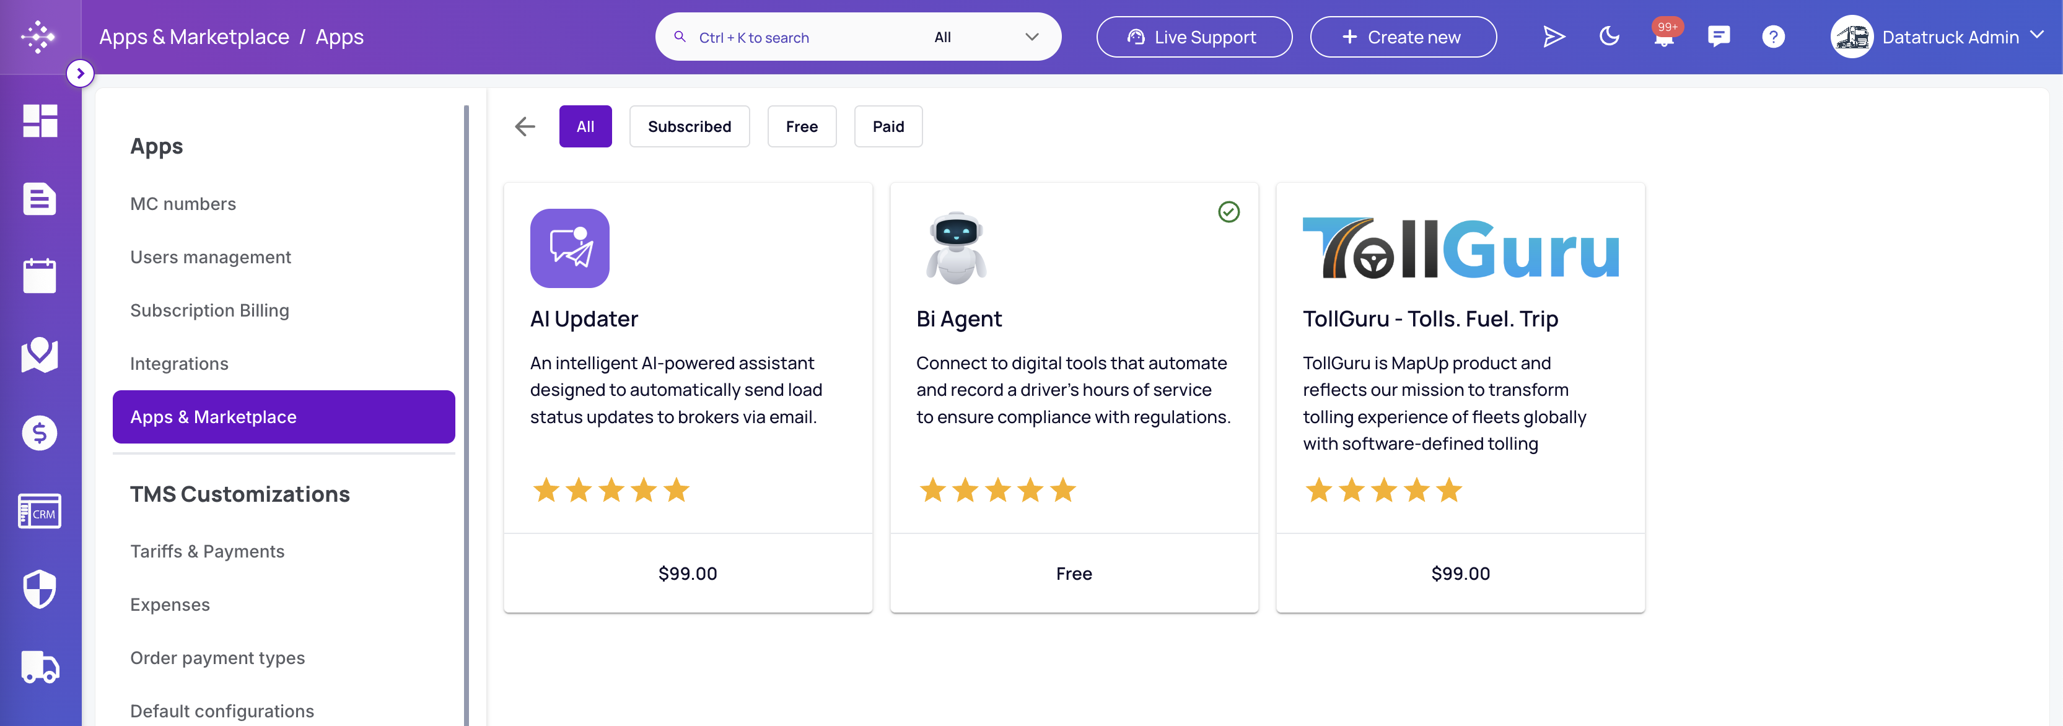Open the Bi Agent title

coord(958,318)
